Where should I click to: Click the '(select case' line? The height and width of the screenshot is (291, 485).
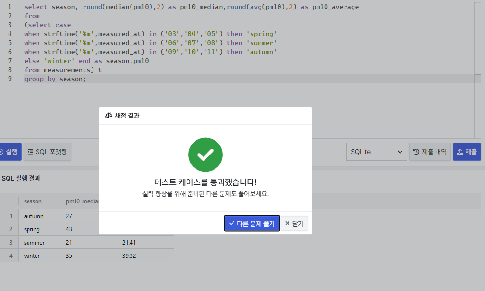pyautogui.click(x=47, y=25)
